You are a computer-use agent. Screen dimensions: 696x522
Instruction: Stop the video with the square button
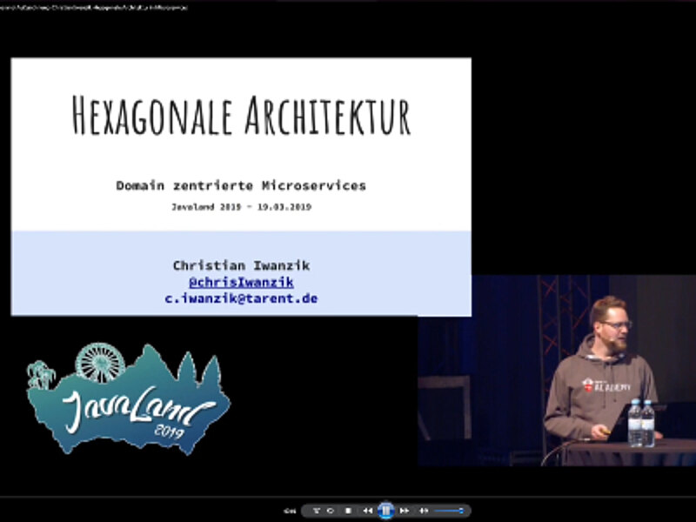(x=348, y=511)
